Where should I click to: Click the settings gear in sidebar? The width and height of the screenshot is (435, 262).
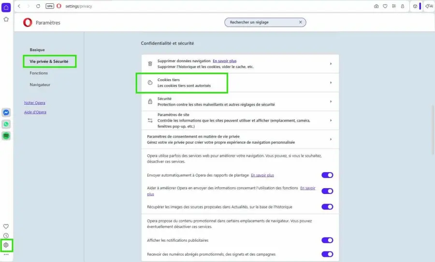tap(6, 245)
